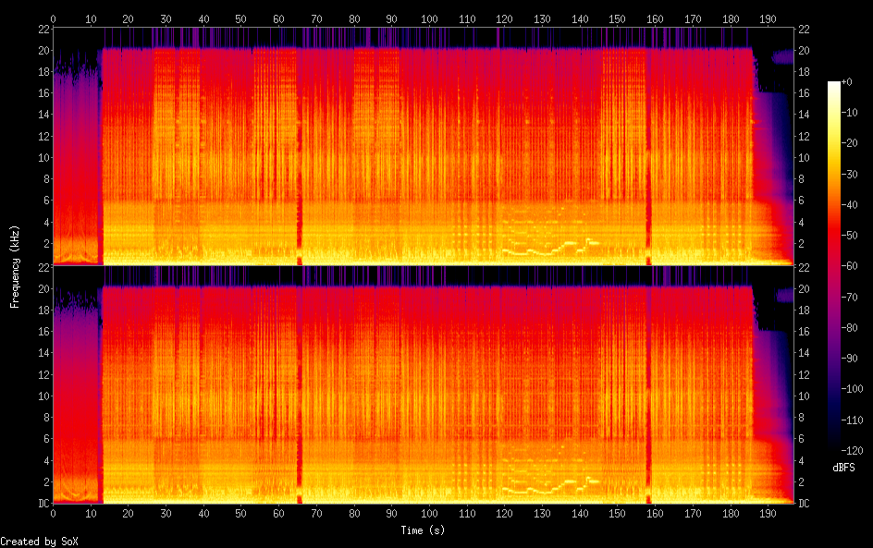Click the 50 tick on the top time axis
Image resolution: width=873 pixels, height=548 pixels.
(x=241, y=18)
